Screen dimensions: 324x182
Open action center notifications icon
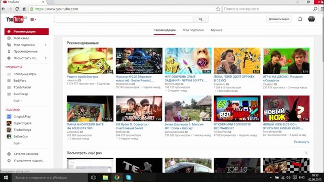pos(295,177)
